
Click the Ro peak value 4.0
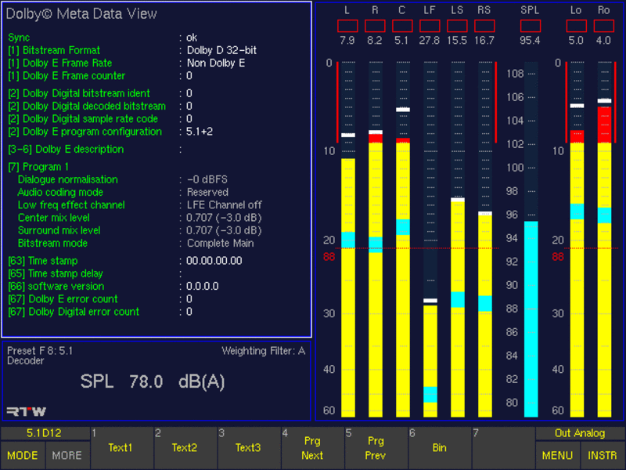(x=603, y=41)
